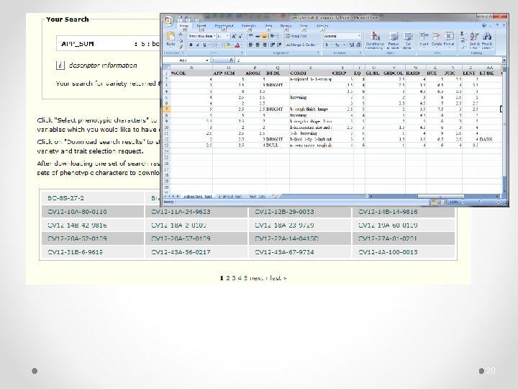The height and width of the screenshot is (389, 518).
Task: Click the Top Align icon
Action: pyautogui.click(x=251, y=36)
